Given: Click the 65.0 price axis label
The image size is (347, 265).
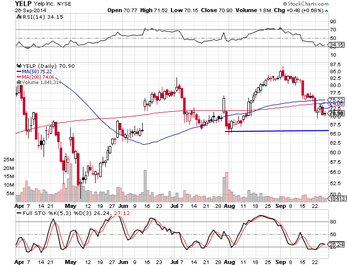Looking at the screenshot, I should pyautogui.click(x=335, y=134).
